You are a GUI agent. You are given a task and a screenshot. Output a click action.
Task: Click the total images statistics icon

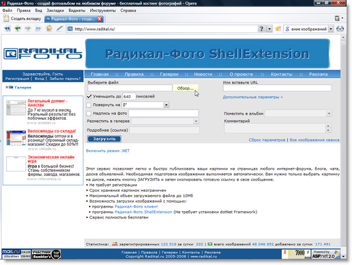210,244
